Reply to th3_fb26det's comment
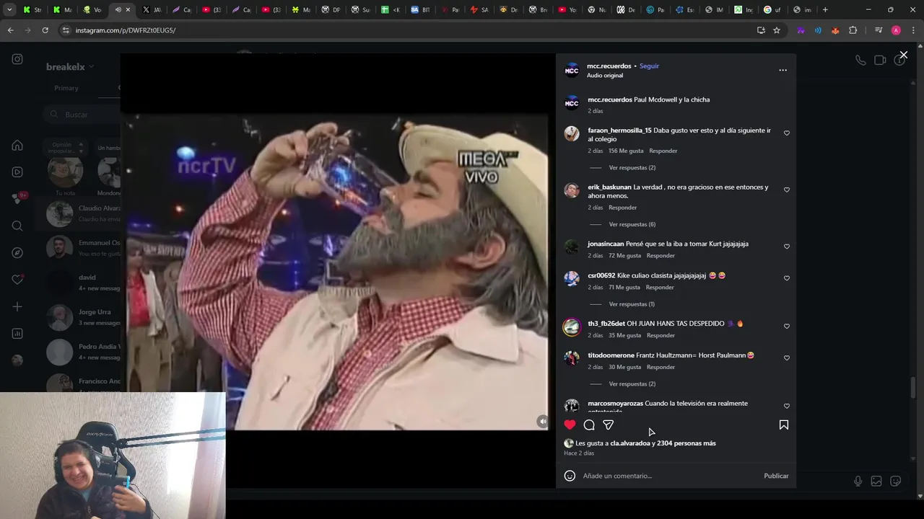Viewport: 924px width, 519px height. [661, 335]
